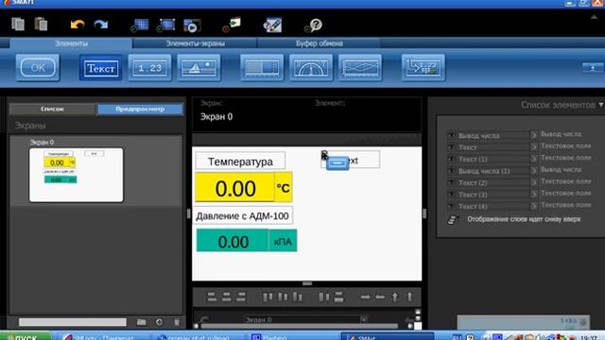605x340 pixels.
Task: Click the yellow Undo arrow
Action: pyautogui.click(x=78, y=25)
